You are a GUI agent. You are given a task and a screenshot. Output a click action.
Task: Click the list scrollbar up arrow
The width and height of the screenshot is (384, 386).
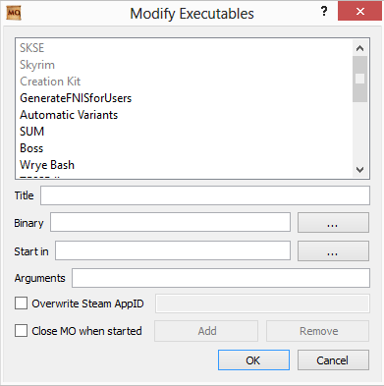(359, 48)
